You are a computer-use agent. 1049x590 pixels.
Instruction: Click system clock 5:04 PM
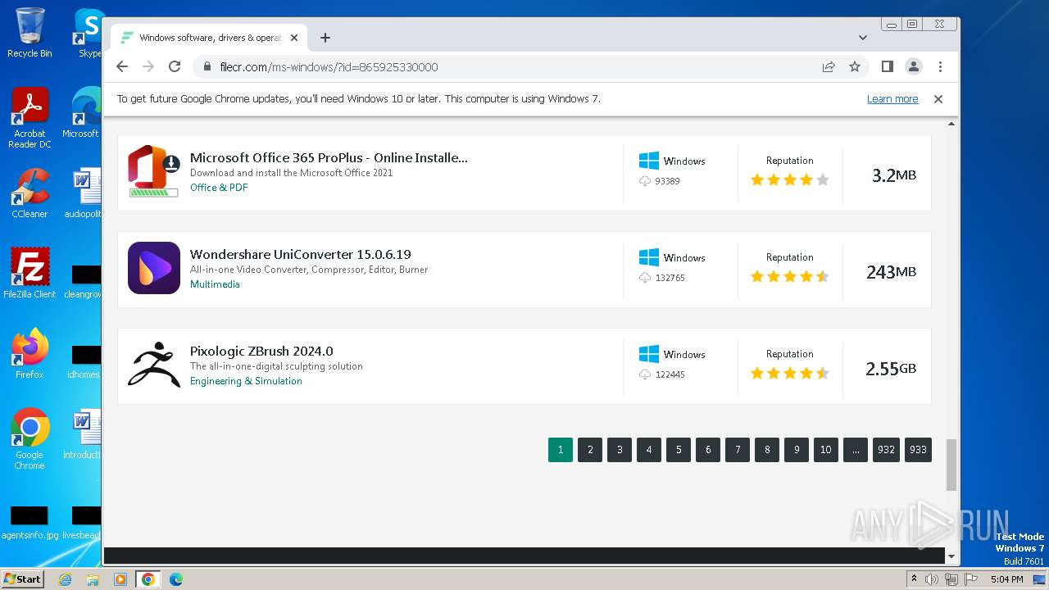(1006, 579)
